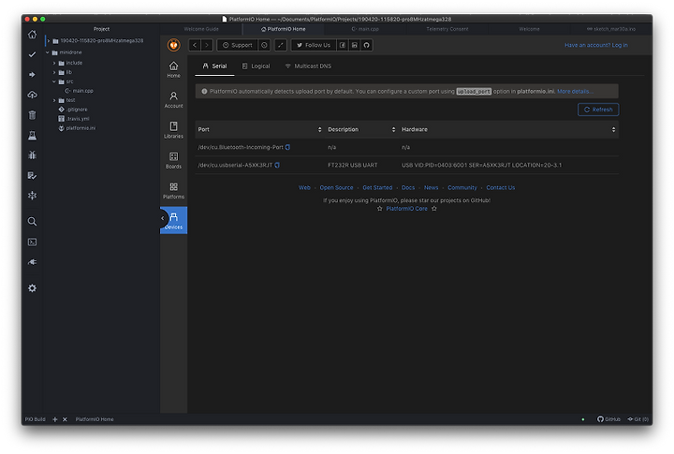Screen dimensions: 674x454
Task: Click the Serial Monitor plug icon
Action: [x=32, y=262]
